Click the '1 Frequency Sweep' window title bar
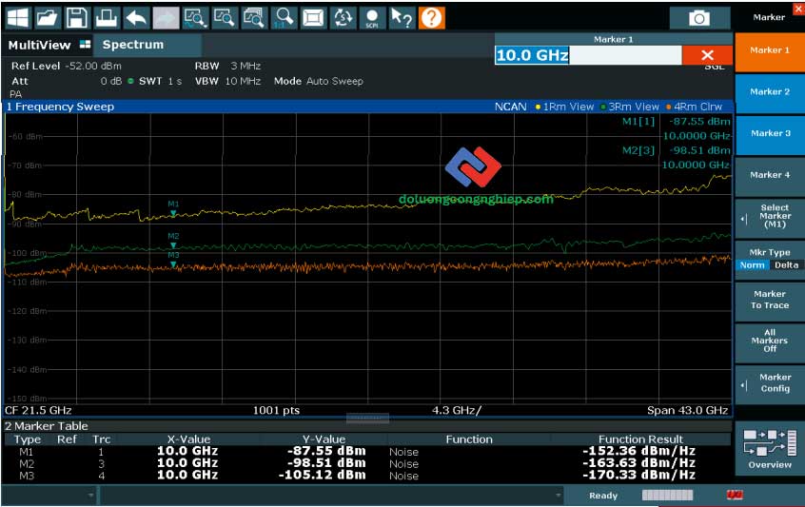Screen dimensions: 805x507 [x=367, y=107]
